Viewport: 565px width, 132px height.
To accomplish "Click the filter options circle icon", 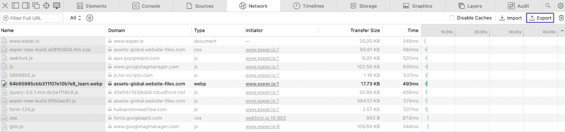I will click(90, 18).
